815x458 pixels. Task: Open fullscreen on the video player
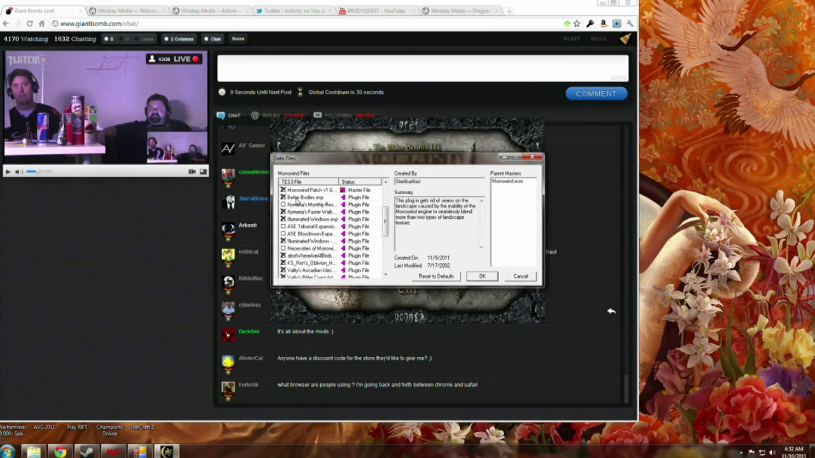point(203,172)
